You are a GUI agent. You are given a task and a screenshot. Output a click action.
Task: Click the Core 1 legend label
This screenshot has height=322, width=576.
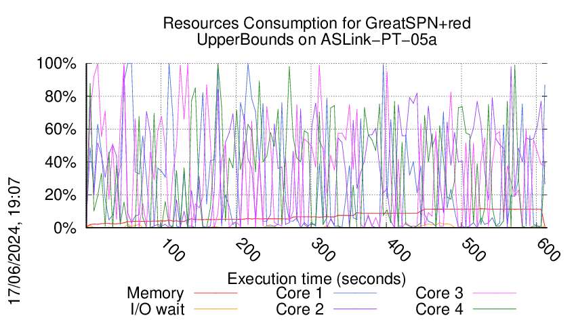300,294
